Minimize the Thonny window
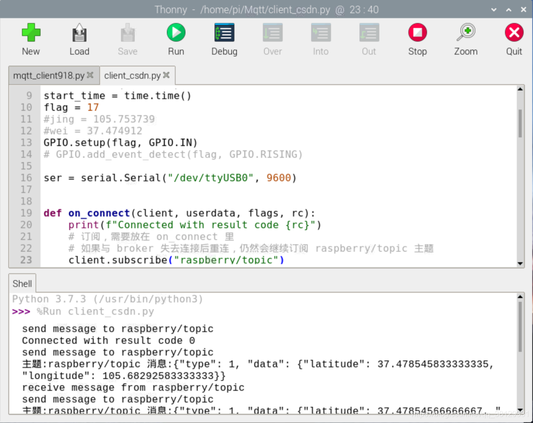The width and height of the screenshot is (533, 423). [x=494, y=10]
